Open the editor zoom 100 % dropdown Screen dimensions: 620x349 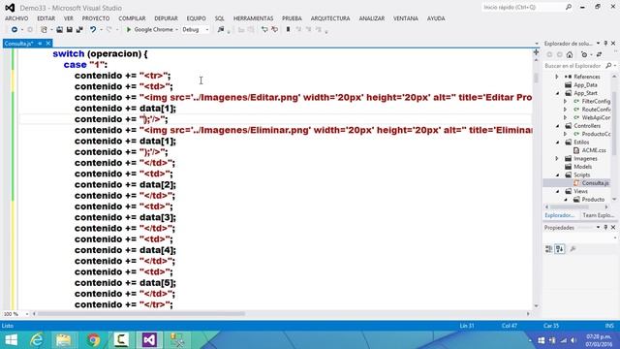pos(27,314)
